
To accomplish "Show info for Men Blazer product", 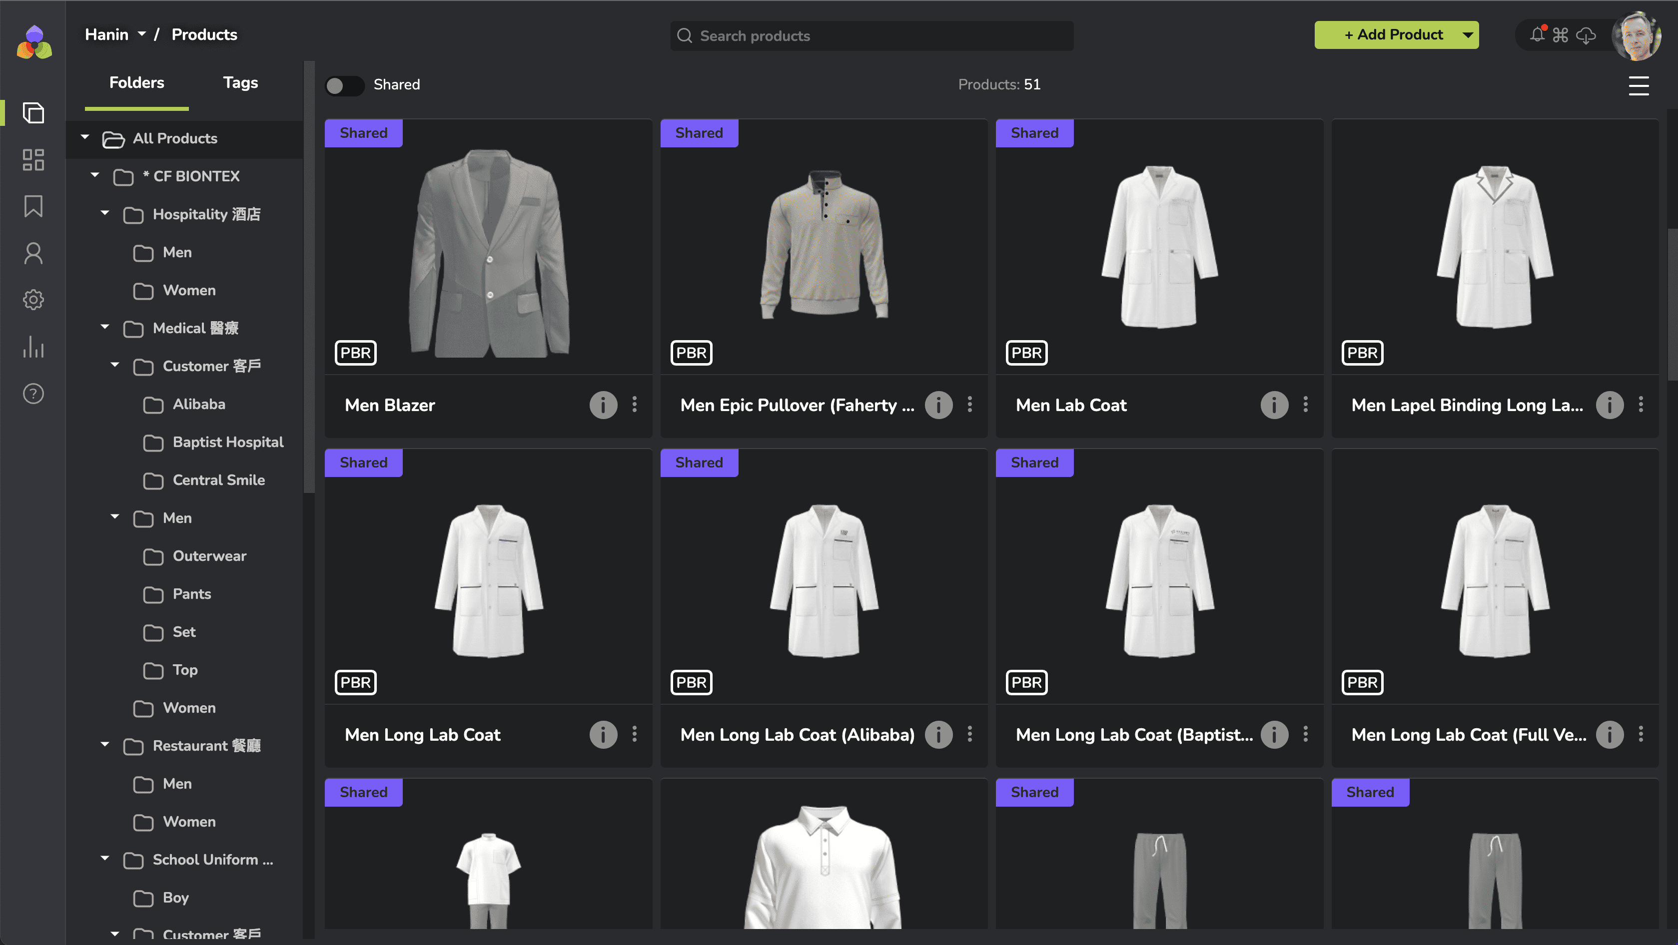I will click(x=603, y=405).
